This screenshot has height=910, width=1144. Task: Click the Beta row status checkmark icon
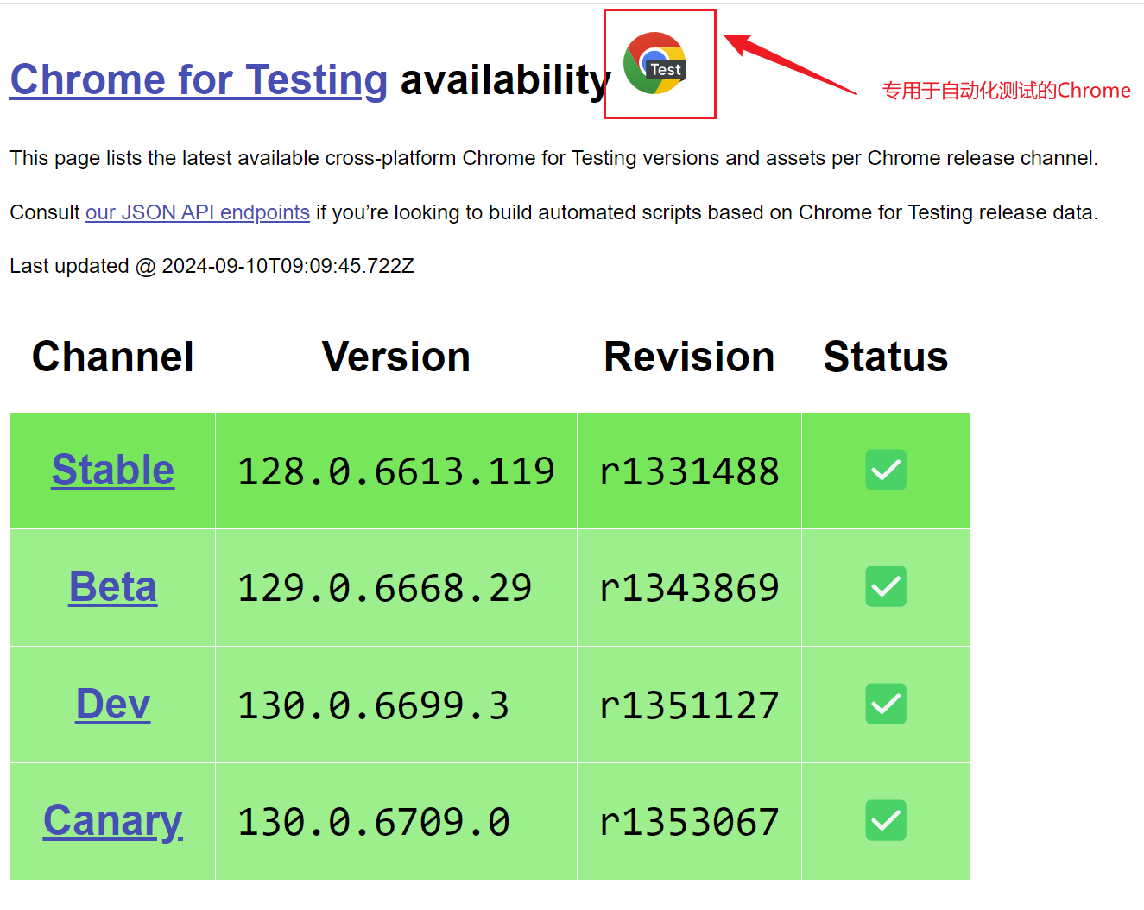pyautogui.click(x=886, y=586)
